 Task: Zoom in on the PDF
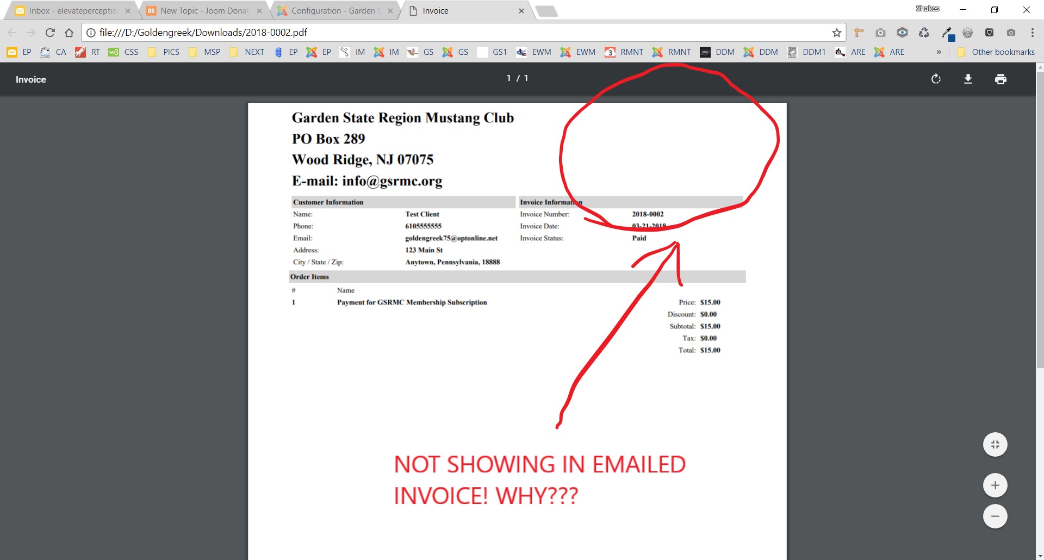tap(995, 486)
